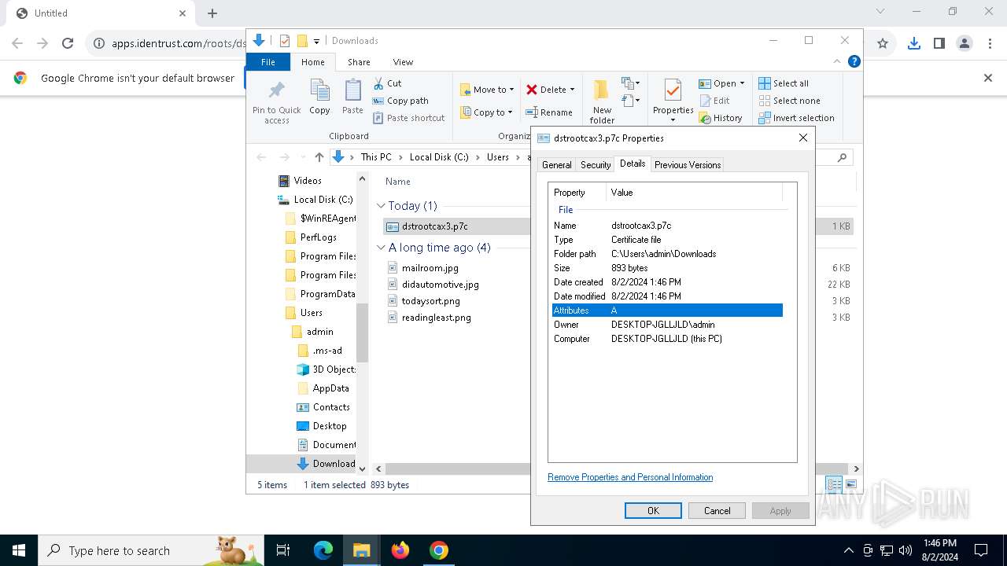The width and height of the screenshot is (1007, 566).
Task: Select the dstrootcax3.p7c file
Action: (x=434, y=226)
